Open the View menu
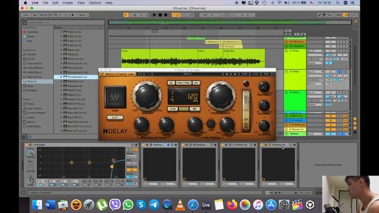 (x=81, y=2)
